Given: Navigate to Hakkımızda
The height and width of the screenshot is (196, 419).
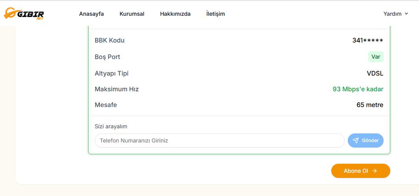Looking at the screenshot, I should point(175,14).
